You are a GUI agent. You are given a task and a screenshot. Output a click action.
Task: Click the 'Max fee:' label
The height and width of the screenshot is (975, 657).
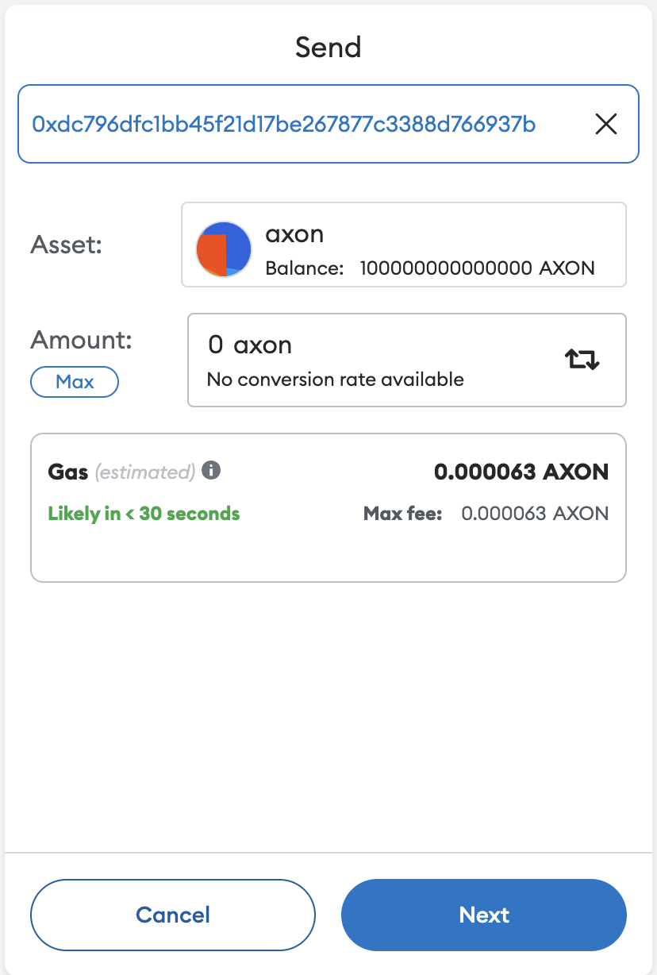tap(402, 514)
